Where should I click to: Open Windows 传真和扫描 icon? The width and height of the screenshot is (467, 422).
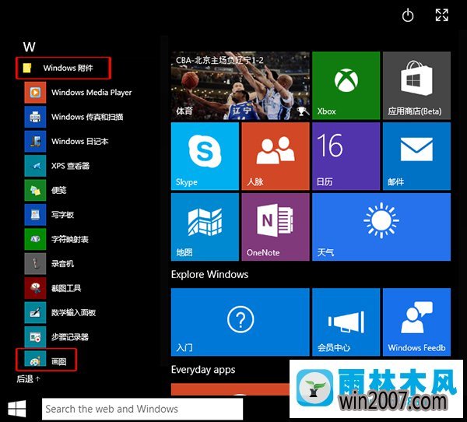35,117
